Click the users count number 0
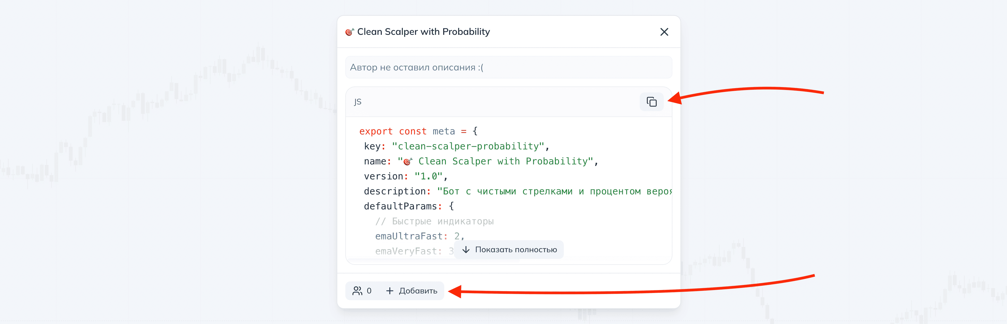 [369, 291]
